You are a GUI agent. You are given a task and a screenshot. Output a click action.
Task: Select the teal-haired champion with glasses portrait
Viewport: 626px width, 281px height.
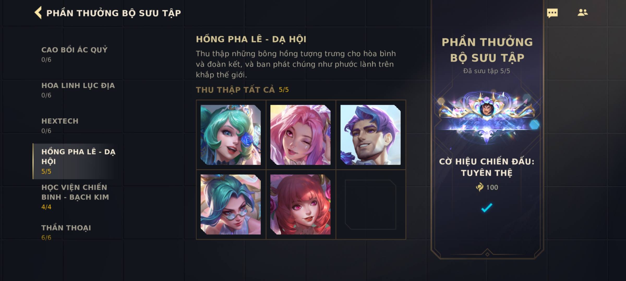(231, 205)
